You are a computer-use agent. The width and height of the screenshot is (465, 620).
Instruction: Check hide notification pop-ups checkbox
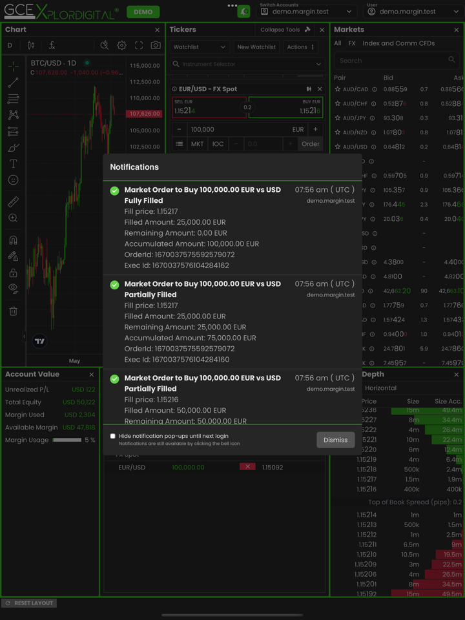tap(113, 436)
